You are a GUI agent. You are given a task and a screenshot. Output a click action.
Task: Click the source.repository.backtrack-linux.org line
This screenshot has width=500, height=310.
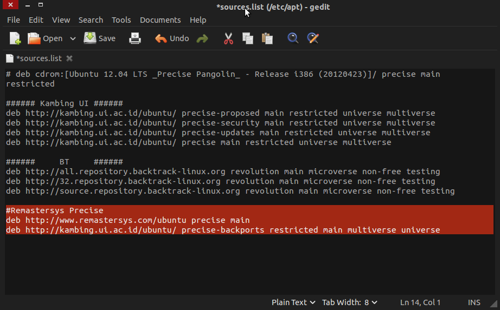[230, 191]
